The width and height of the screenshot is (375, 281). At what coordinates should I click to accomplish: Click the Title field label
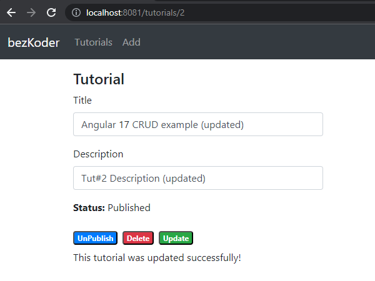point(82,101)
